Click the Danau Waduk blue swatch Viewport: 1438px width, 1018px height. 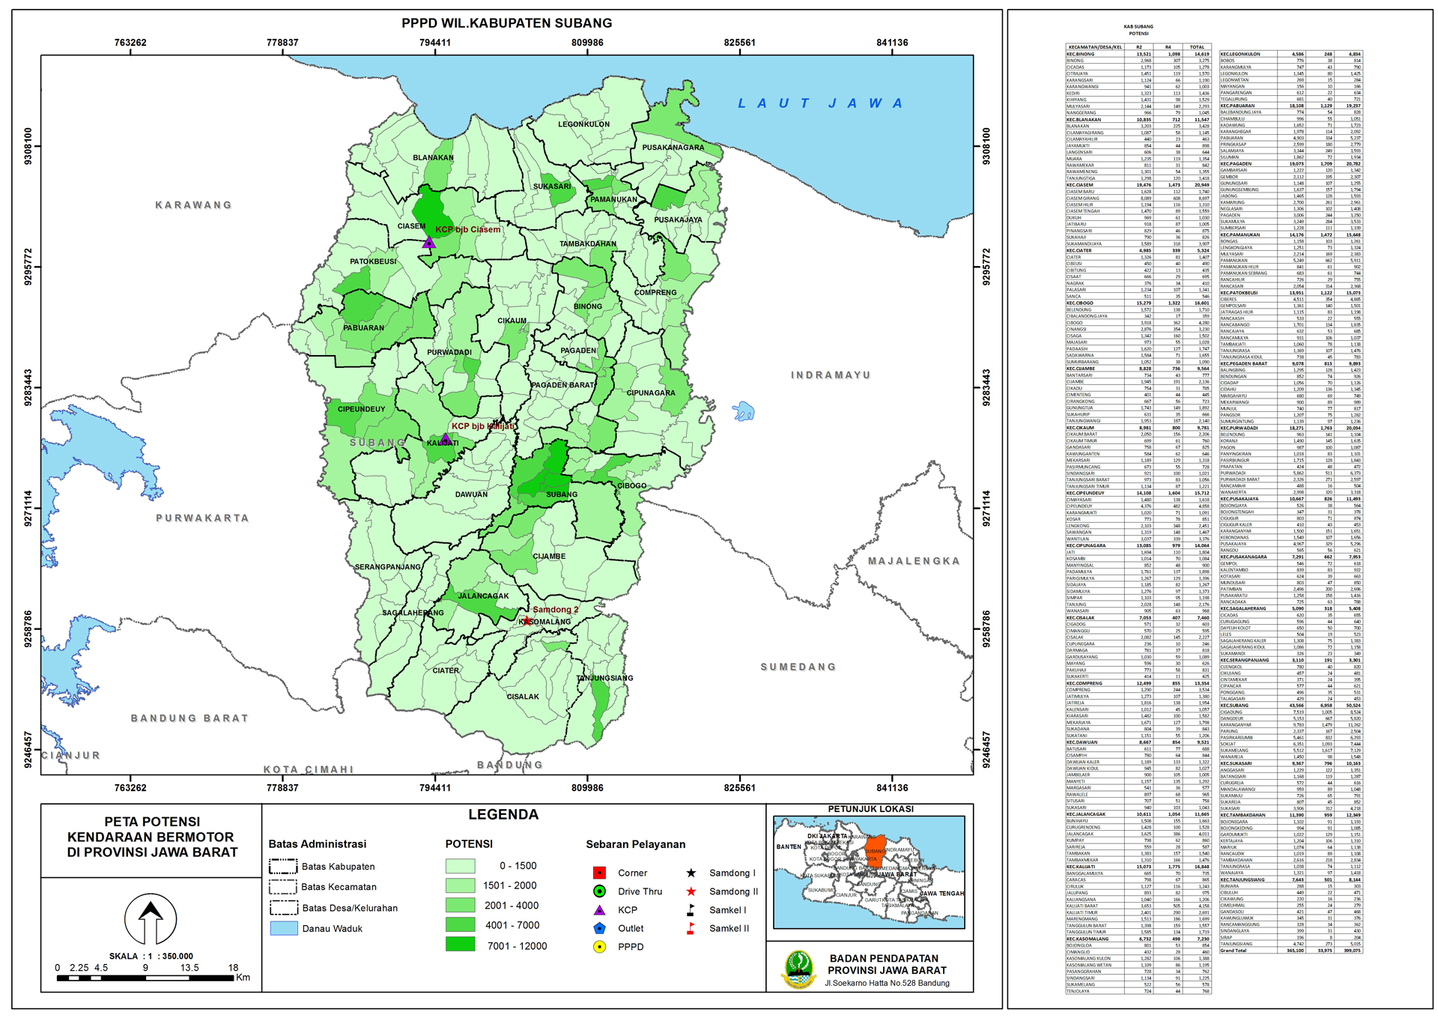tap(284, 928)
